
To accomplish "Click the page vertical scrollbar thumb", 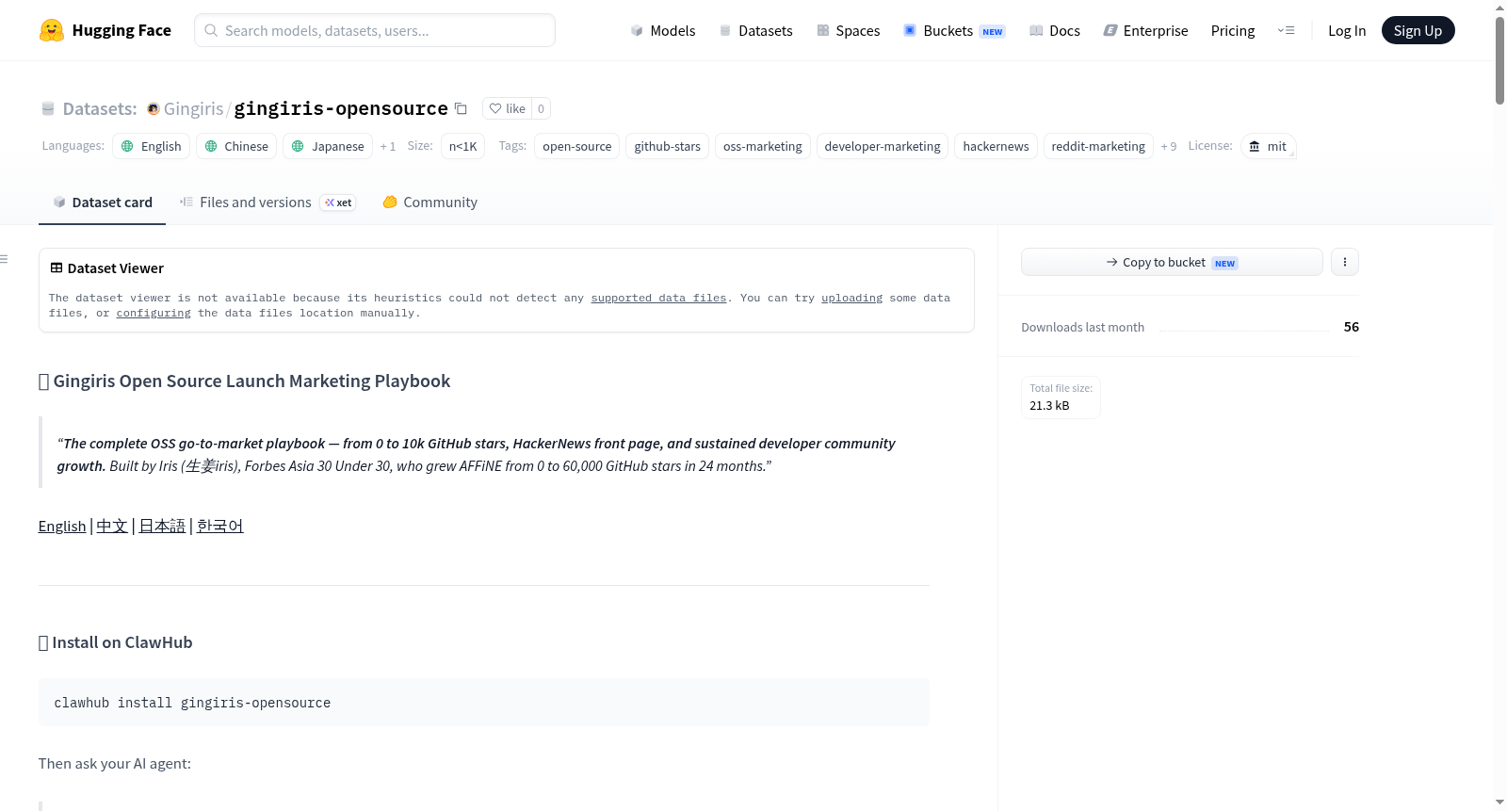I will [x=1499, y=59].
